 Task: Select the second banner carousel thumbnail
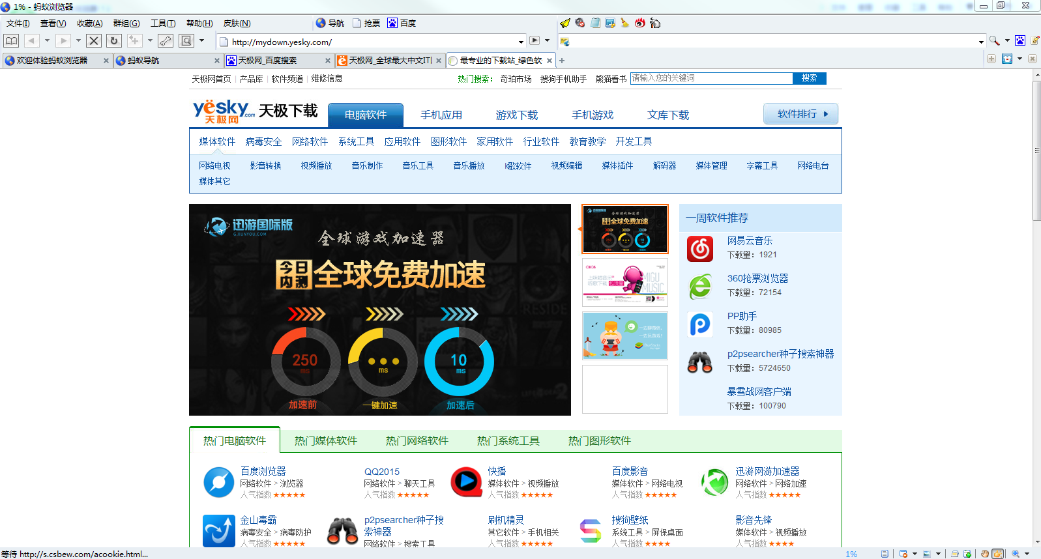coord(624,282)
